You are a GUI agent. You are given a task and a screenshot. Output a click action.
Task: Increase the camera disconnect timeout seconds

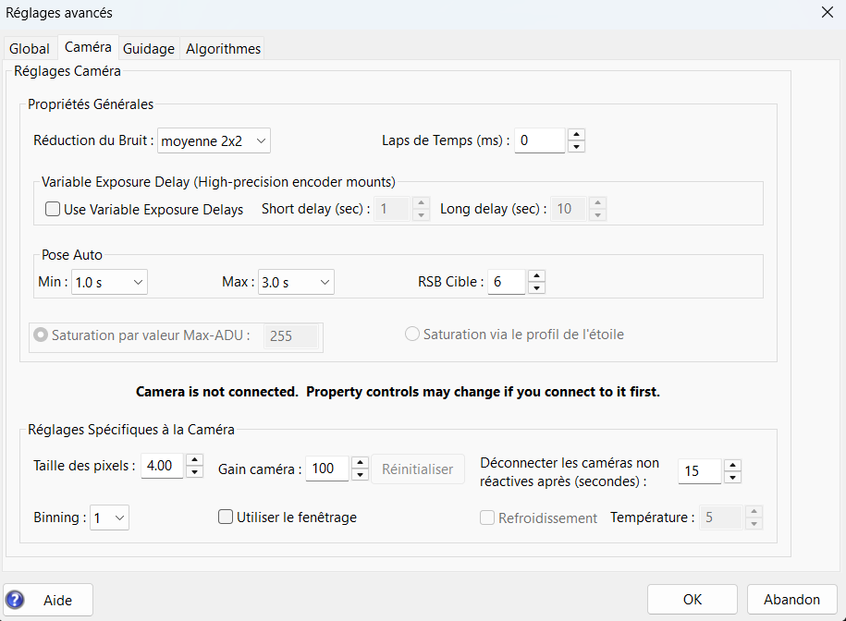click(732, 465)
